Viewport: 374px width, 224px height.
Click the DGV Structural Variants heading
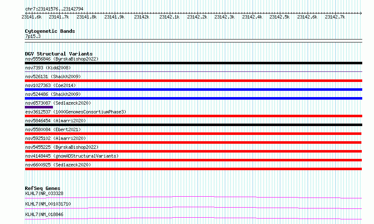coord(59,54)
